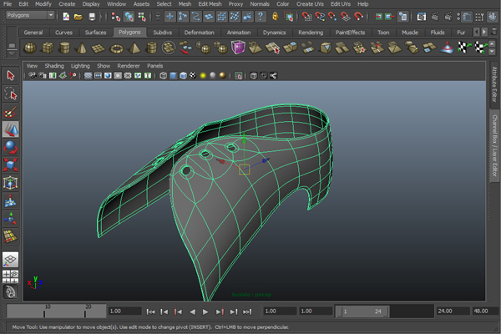501x334 pixels.
Task: Play the animation backwards
Action: 192,311
